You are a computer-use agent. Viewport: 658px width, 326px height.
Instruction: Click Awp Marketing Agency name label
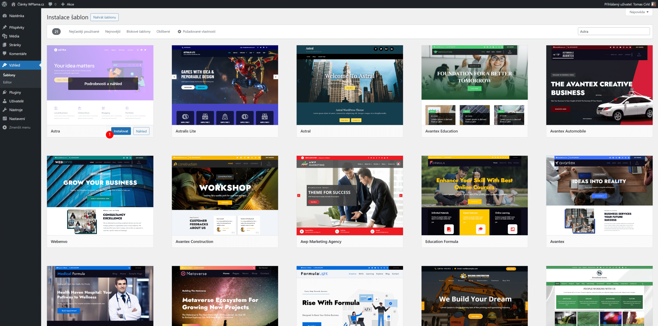click(321, 241)
